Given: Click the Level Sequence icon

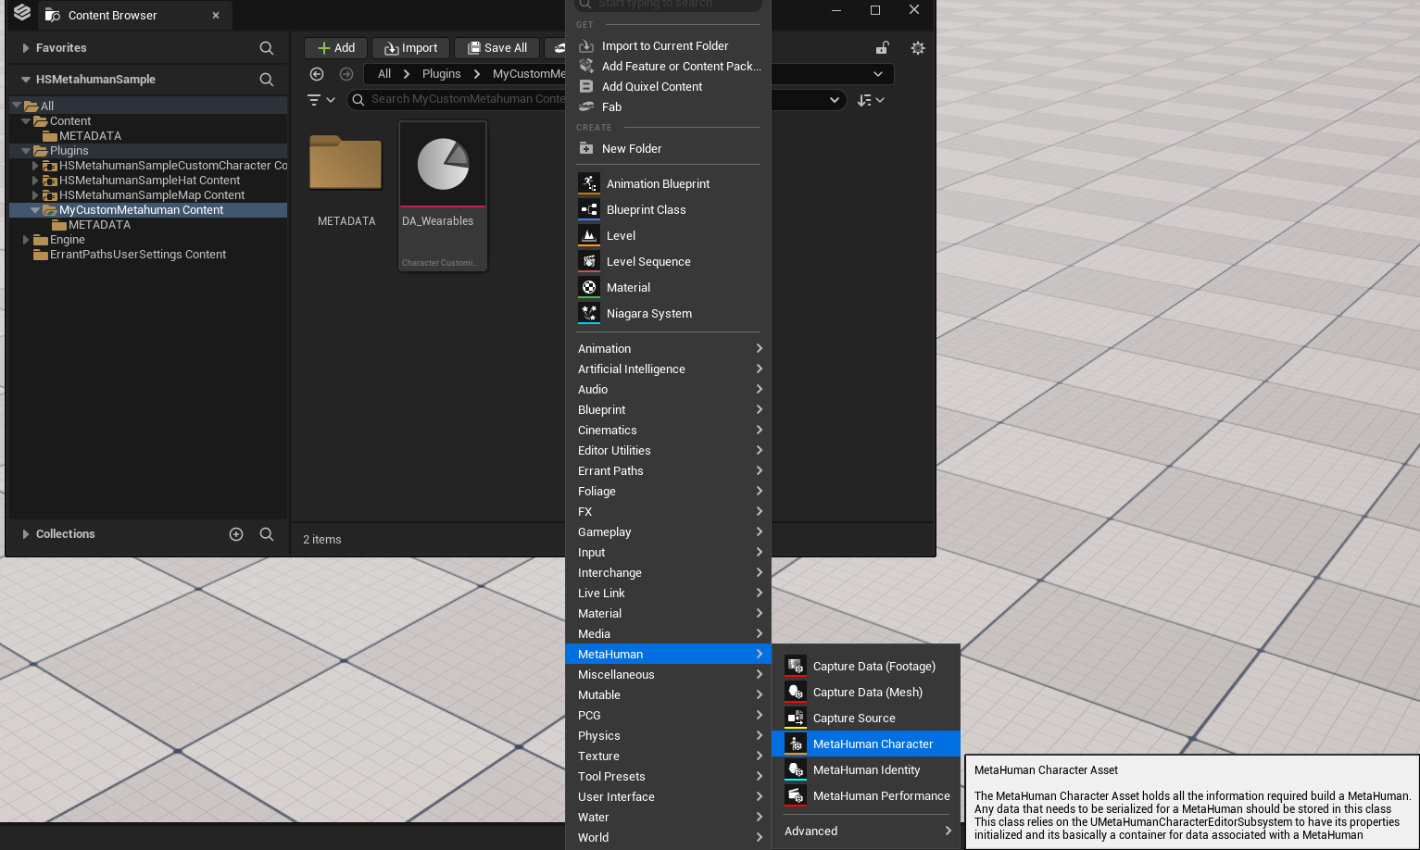Looking at the screenshot, I should click(x=589, y=261).
